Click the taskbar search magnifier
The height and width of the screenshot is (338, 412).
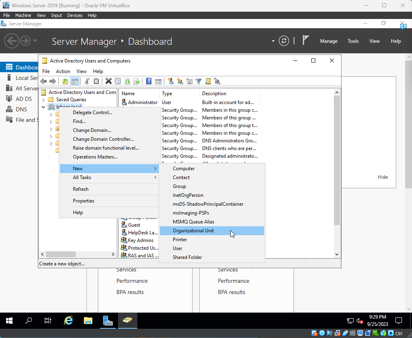pos(29,320)
